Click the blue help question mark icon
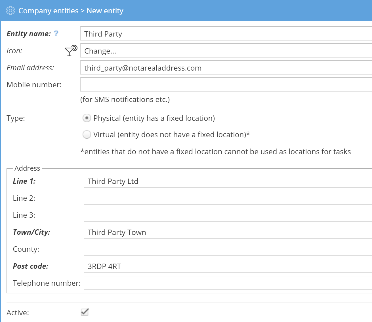 56,33
